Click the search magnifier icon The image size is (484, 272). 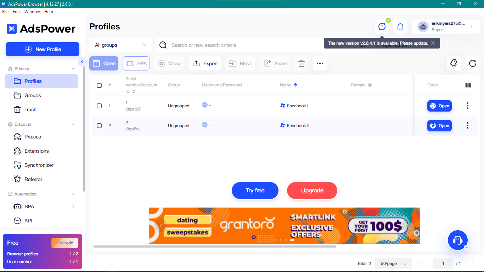coord(163,45)
